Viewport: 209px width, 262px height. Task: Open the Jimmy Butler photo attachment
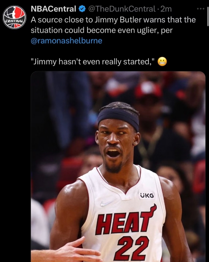point(118,166)
